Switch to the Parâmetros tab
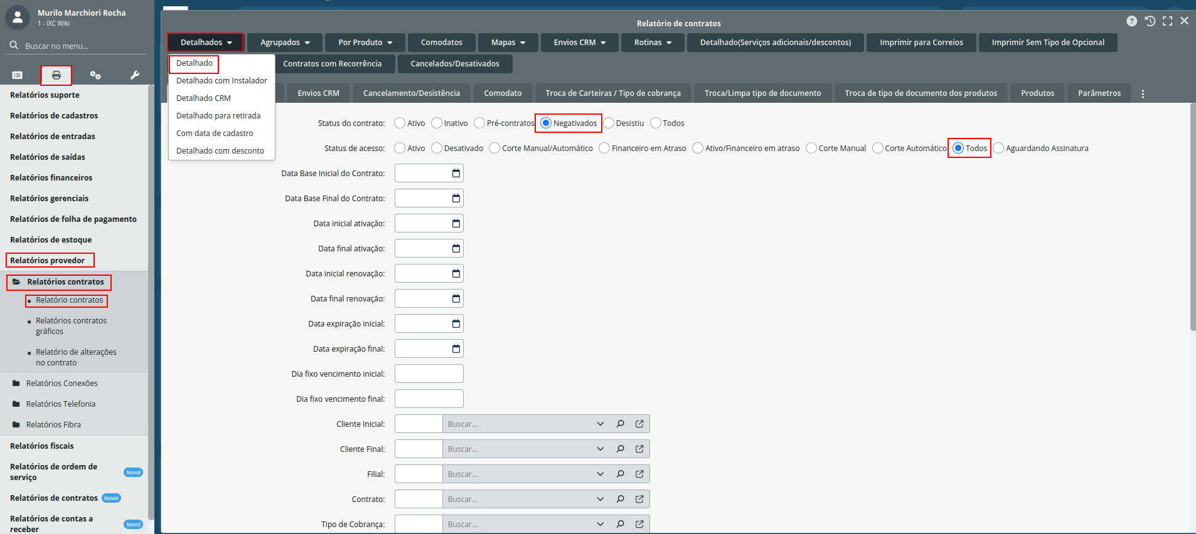 pyautogui.click(x=1099, y=93)
